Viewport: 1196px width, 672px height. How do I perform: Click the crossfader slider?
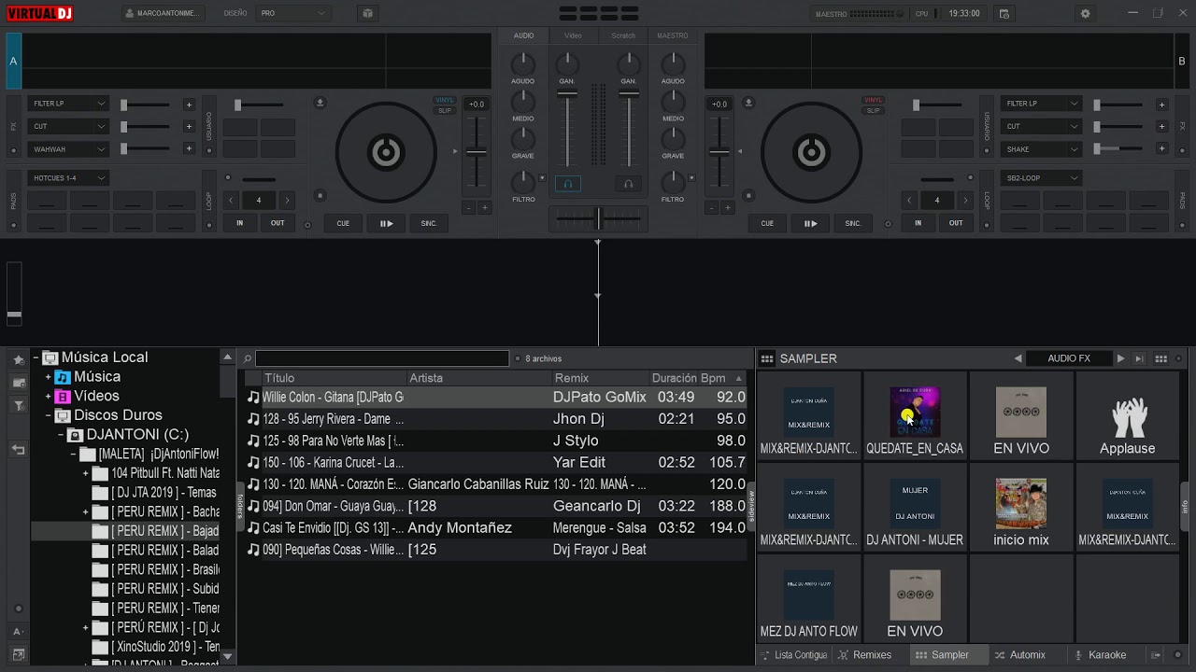598,217
